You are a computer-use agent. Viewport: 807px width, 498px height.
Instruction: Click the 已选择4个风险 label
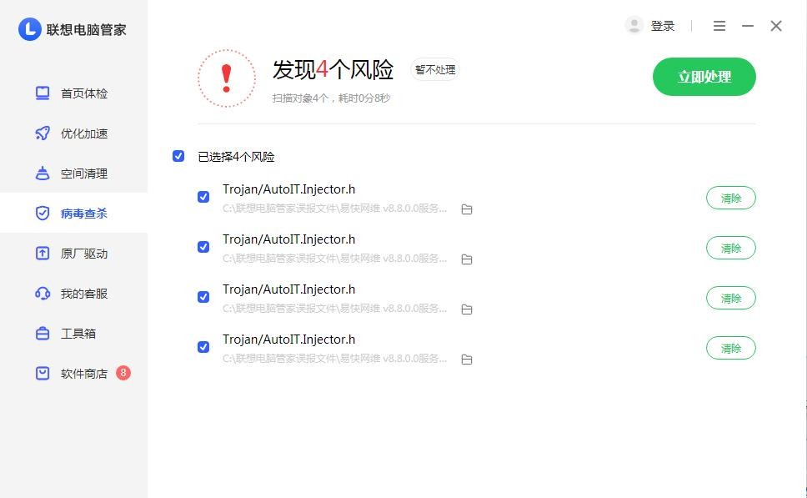[236, 157]
